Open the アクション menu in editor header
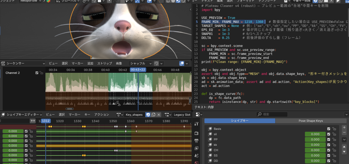The image size is (349, 164). [x=102, y=115]
